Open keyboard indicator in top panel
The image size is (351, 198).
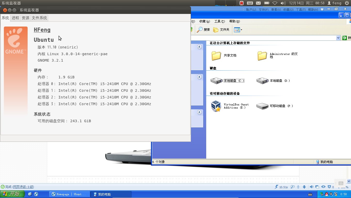[x=250, y=3]
